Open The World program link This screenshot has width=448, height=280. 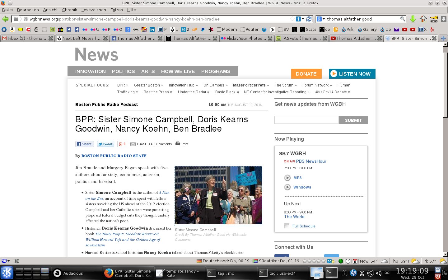click(294, 217)
